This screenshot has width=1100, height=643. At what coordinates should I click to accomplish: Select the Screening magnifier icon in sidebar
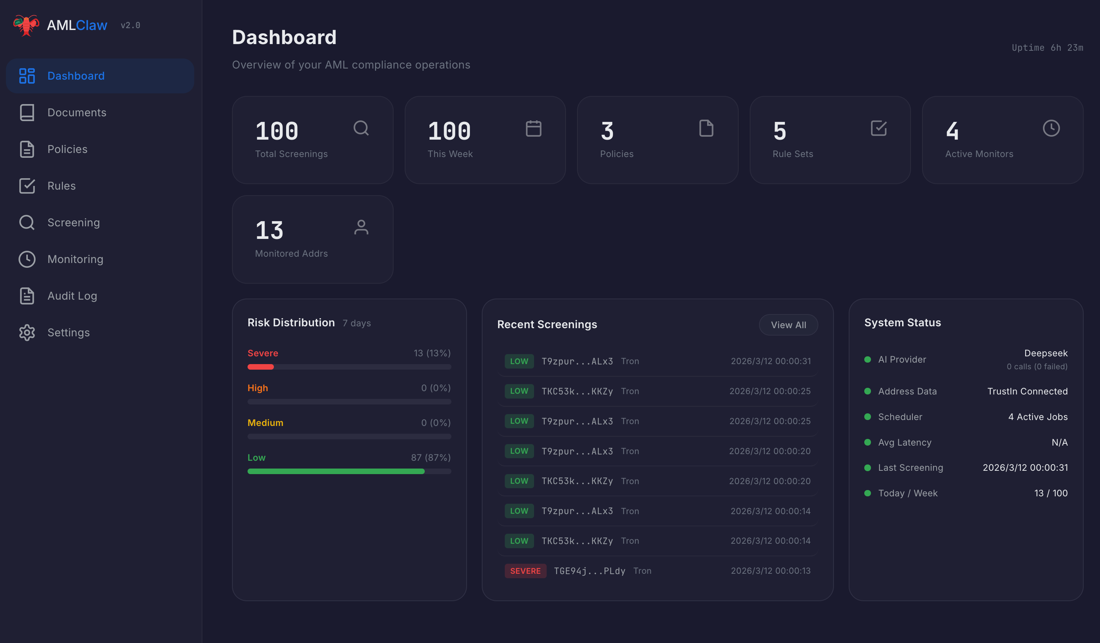[x=27, y=223]
